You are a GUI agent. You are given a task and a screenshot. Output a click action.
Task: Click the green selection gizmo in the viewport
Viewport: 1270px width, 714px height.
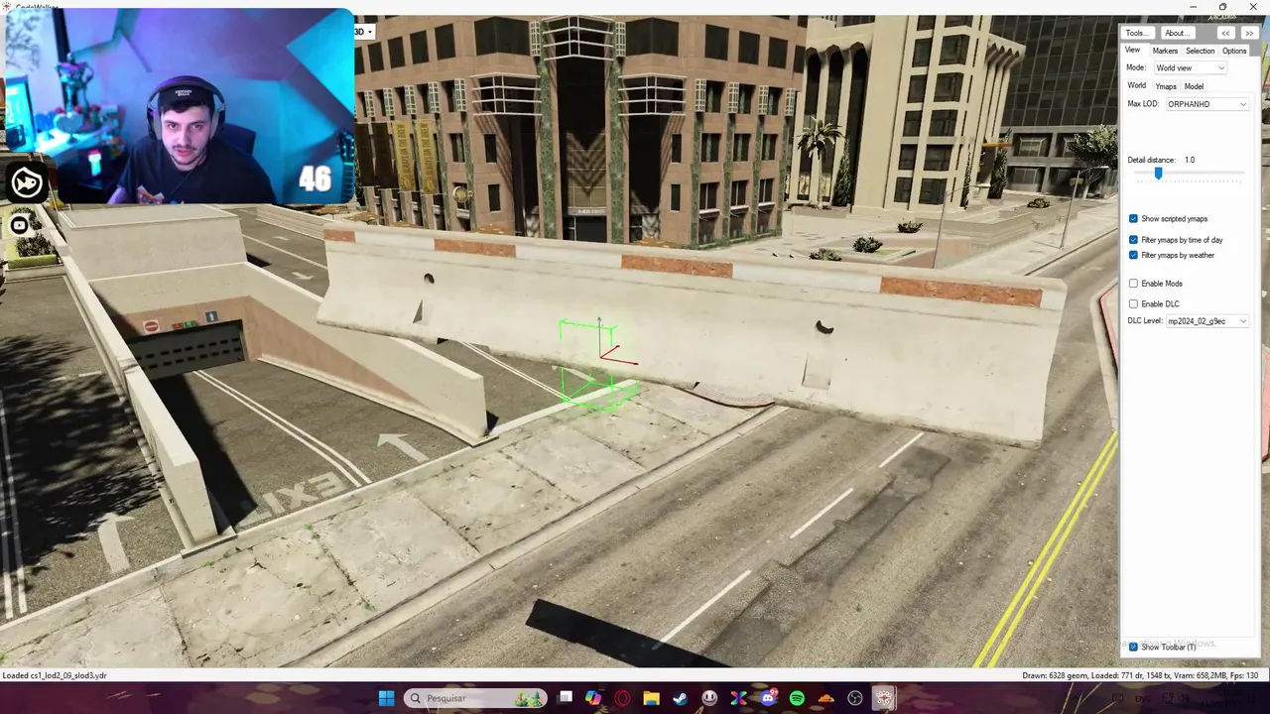[x=597, y=364]
